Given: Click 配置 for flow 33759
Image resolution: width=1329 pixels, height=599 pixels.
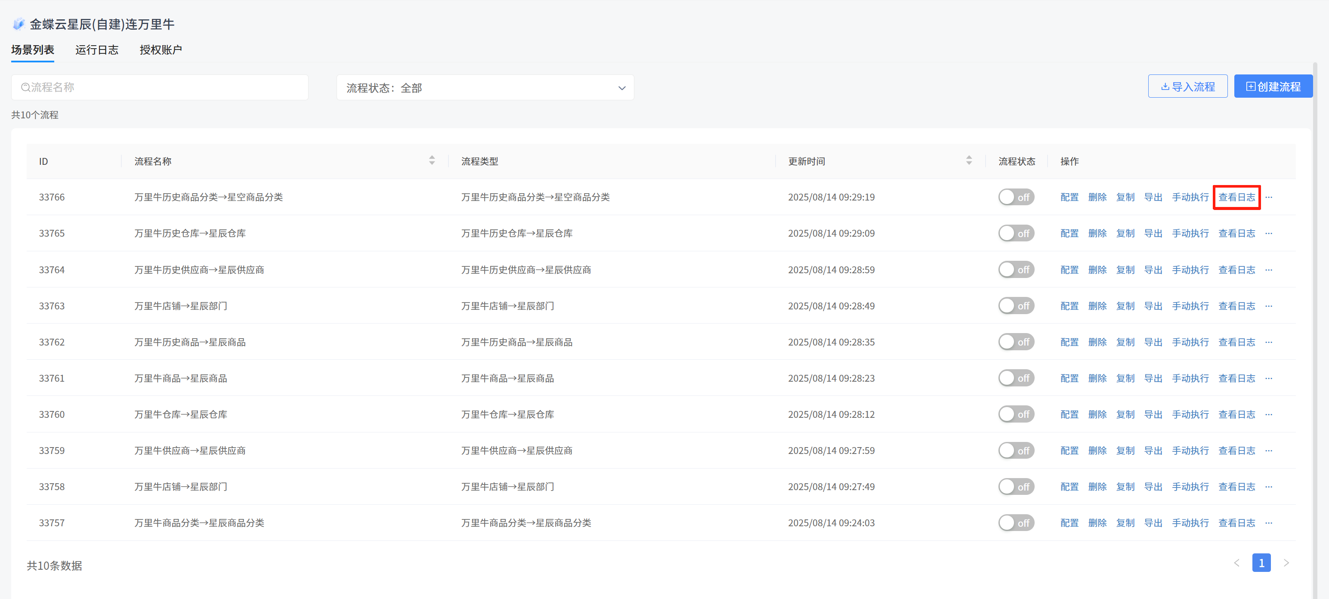Looking at the screenshot, I should click(x=1069, y=451).
